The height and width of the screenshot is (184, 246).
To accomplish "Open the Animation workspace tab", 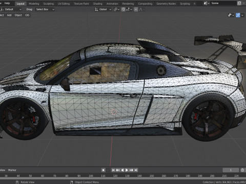I will 112,4.
